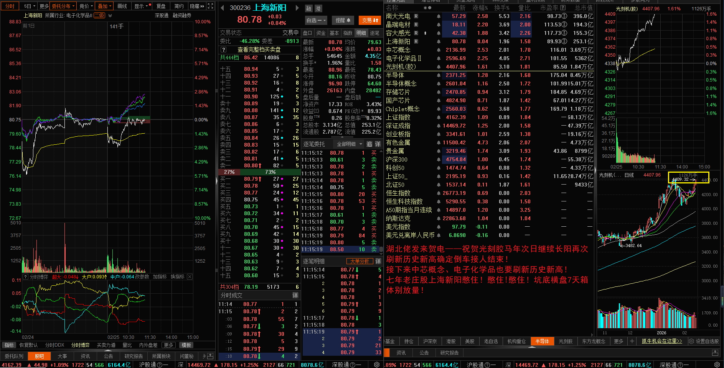This screenshot has height=368, width=724.
Task: Add a new watchlist tab with plus icon
Action: coord(632,341)
